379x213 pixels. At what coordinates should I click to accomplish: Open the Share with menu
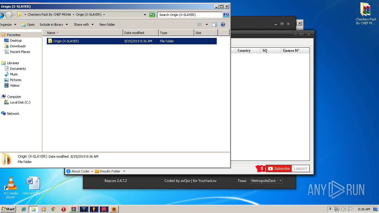pos(83,25)
